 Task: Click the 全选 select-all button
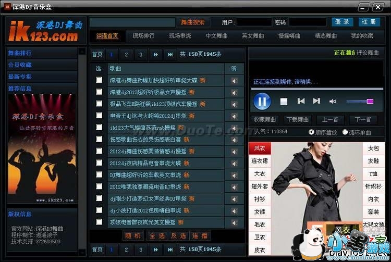[x=157, y=236]
